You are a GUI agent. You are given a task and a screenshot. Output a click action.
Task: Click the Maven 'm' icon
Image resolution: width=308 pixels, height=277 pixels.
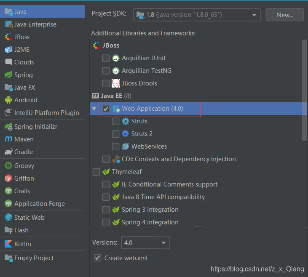[x=8, y=139]
